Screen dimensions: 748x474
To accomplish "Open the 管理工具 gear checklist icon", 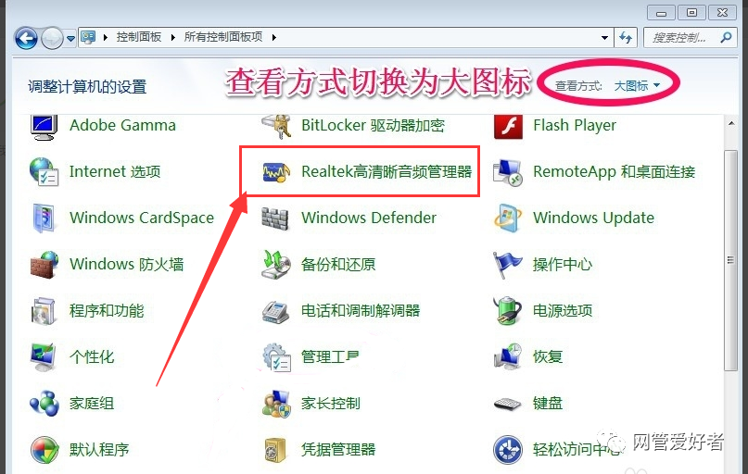I will point(277,357).
